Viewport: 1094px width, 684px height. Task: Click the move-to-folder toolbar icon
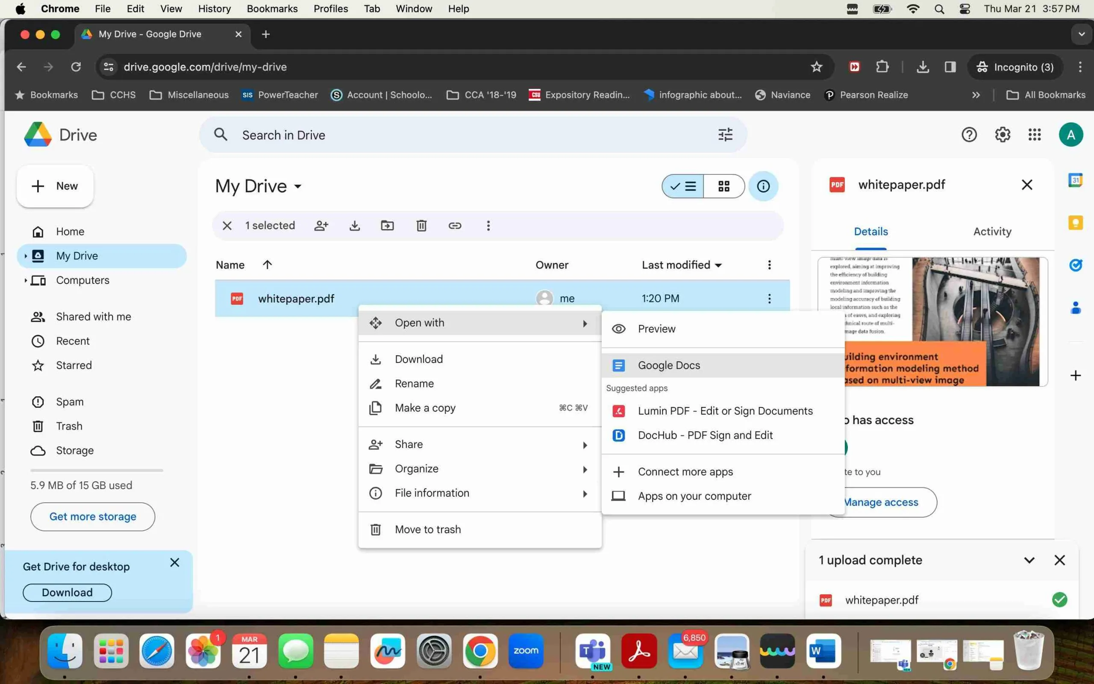tap(388, 225)
